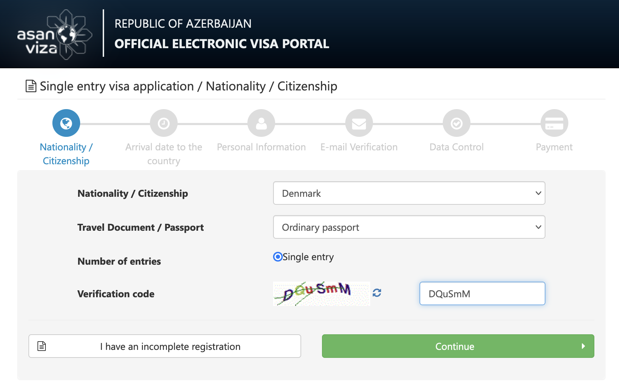619x388 pixels.
Task: Click the Personal Information person step icon
Action: pyautogui.click(x=261, y=123)
